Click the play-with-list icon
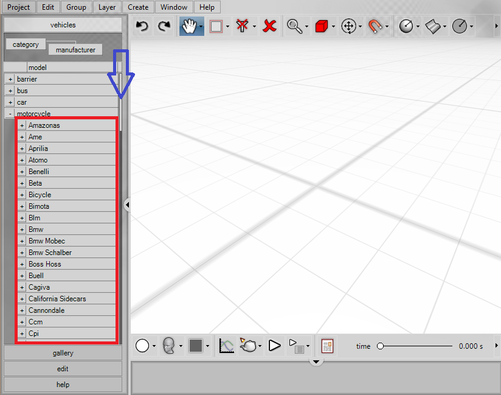Screen dimensions: 501x395 (x=297, y=346)
